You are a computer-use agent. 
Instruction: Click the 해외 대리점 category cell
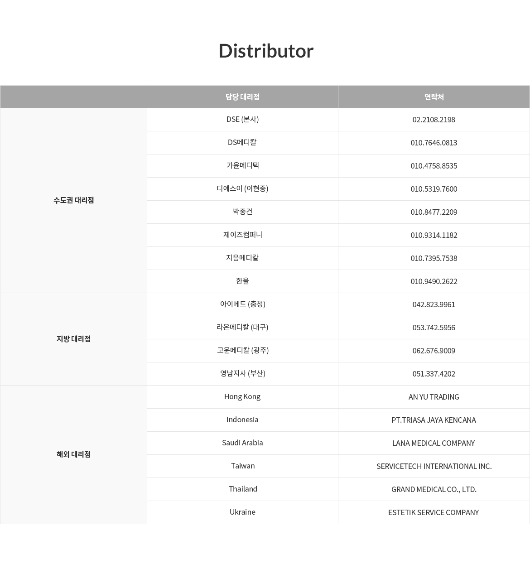pos(73,454)
